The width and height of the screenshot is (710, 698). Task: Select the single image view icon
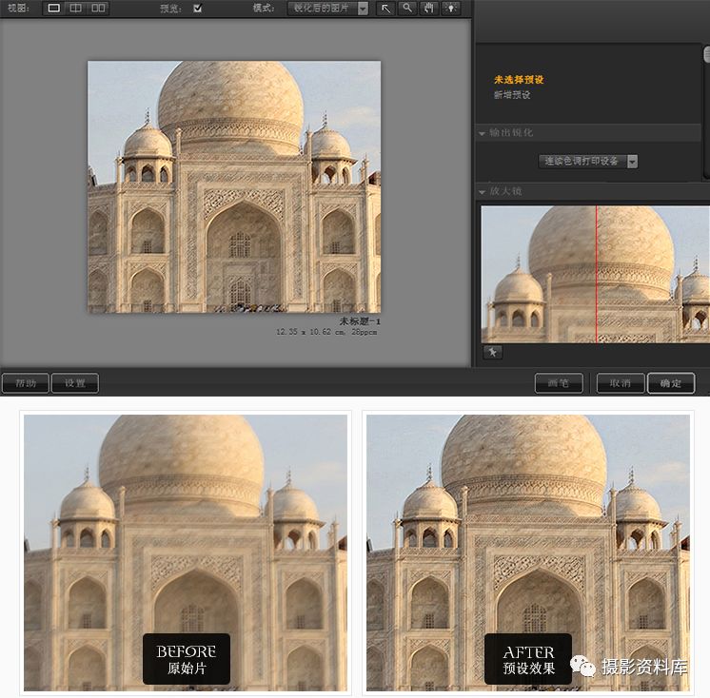(x=53, y=9)
